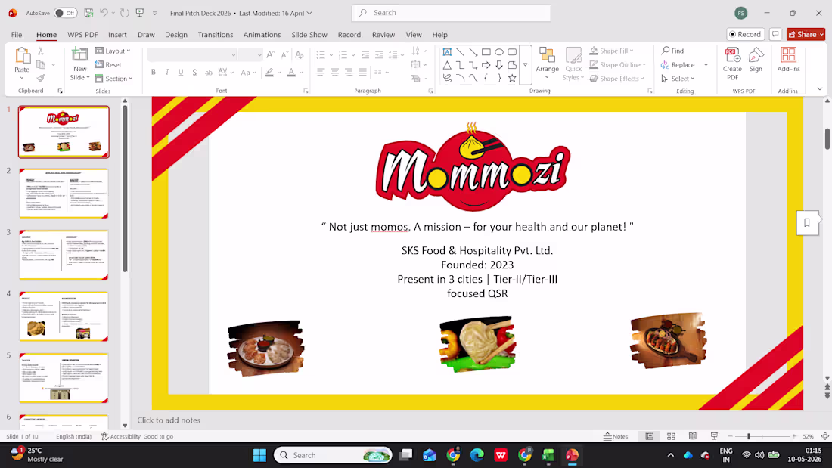The width and height of the screenshot is (832, 468).
Task: Open the Arrange dropdown
Action: click(x=547, y=64)
